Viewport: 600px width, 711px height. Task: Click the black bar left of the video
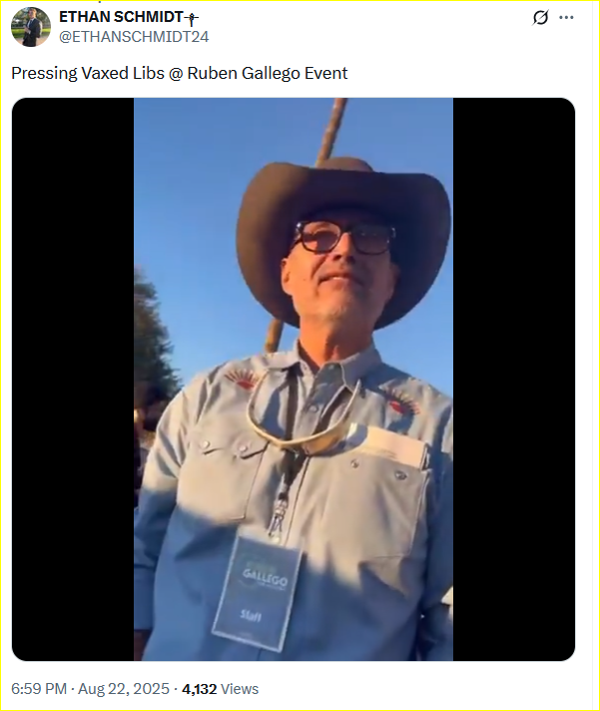73,379
